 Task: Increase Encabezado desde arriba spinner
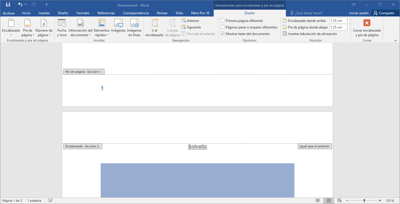[x=347, y=19]
